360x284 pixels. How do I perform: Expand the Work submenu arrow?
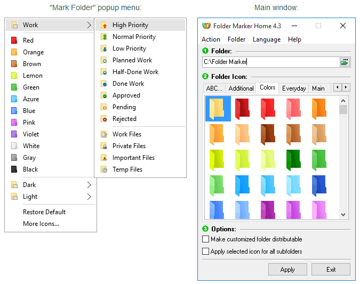(89, 25)
